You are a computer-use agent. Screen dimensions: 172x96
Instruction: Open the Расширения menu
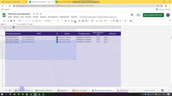[x=64, y=17]
